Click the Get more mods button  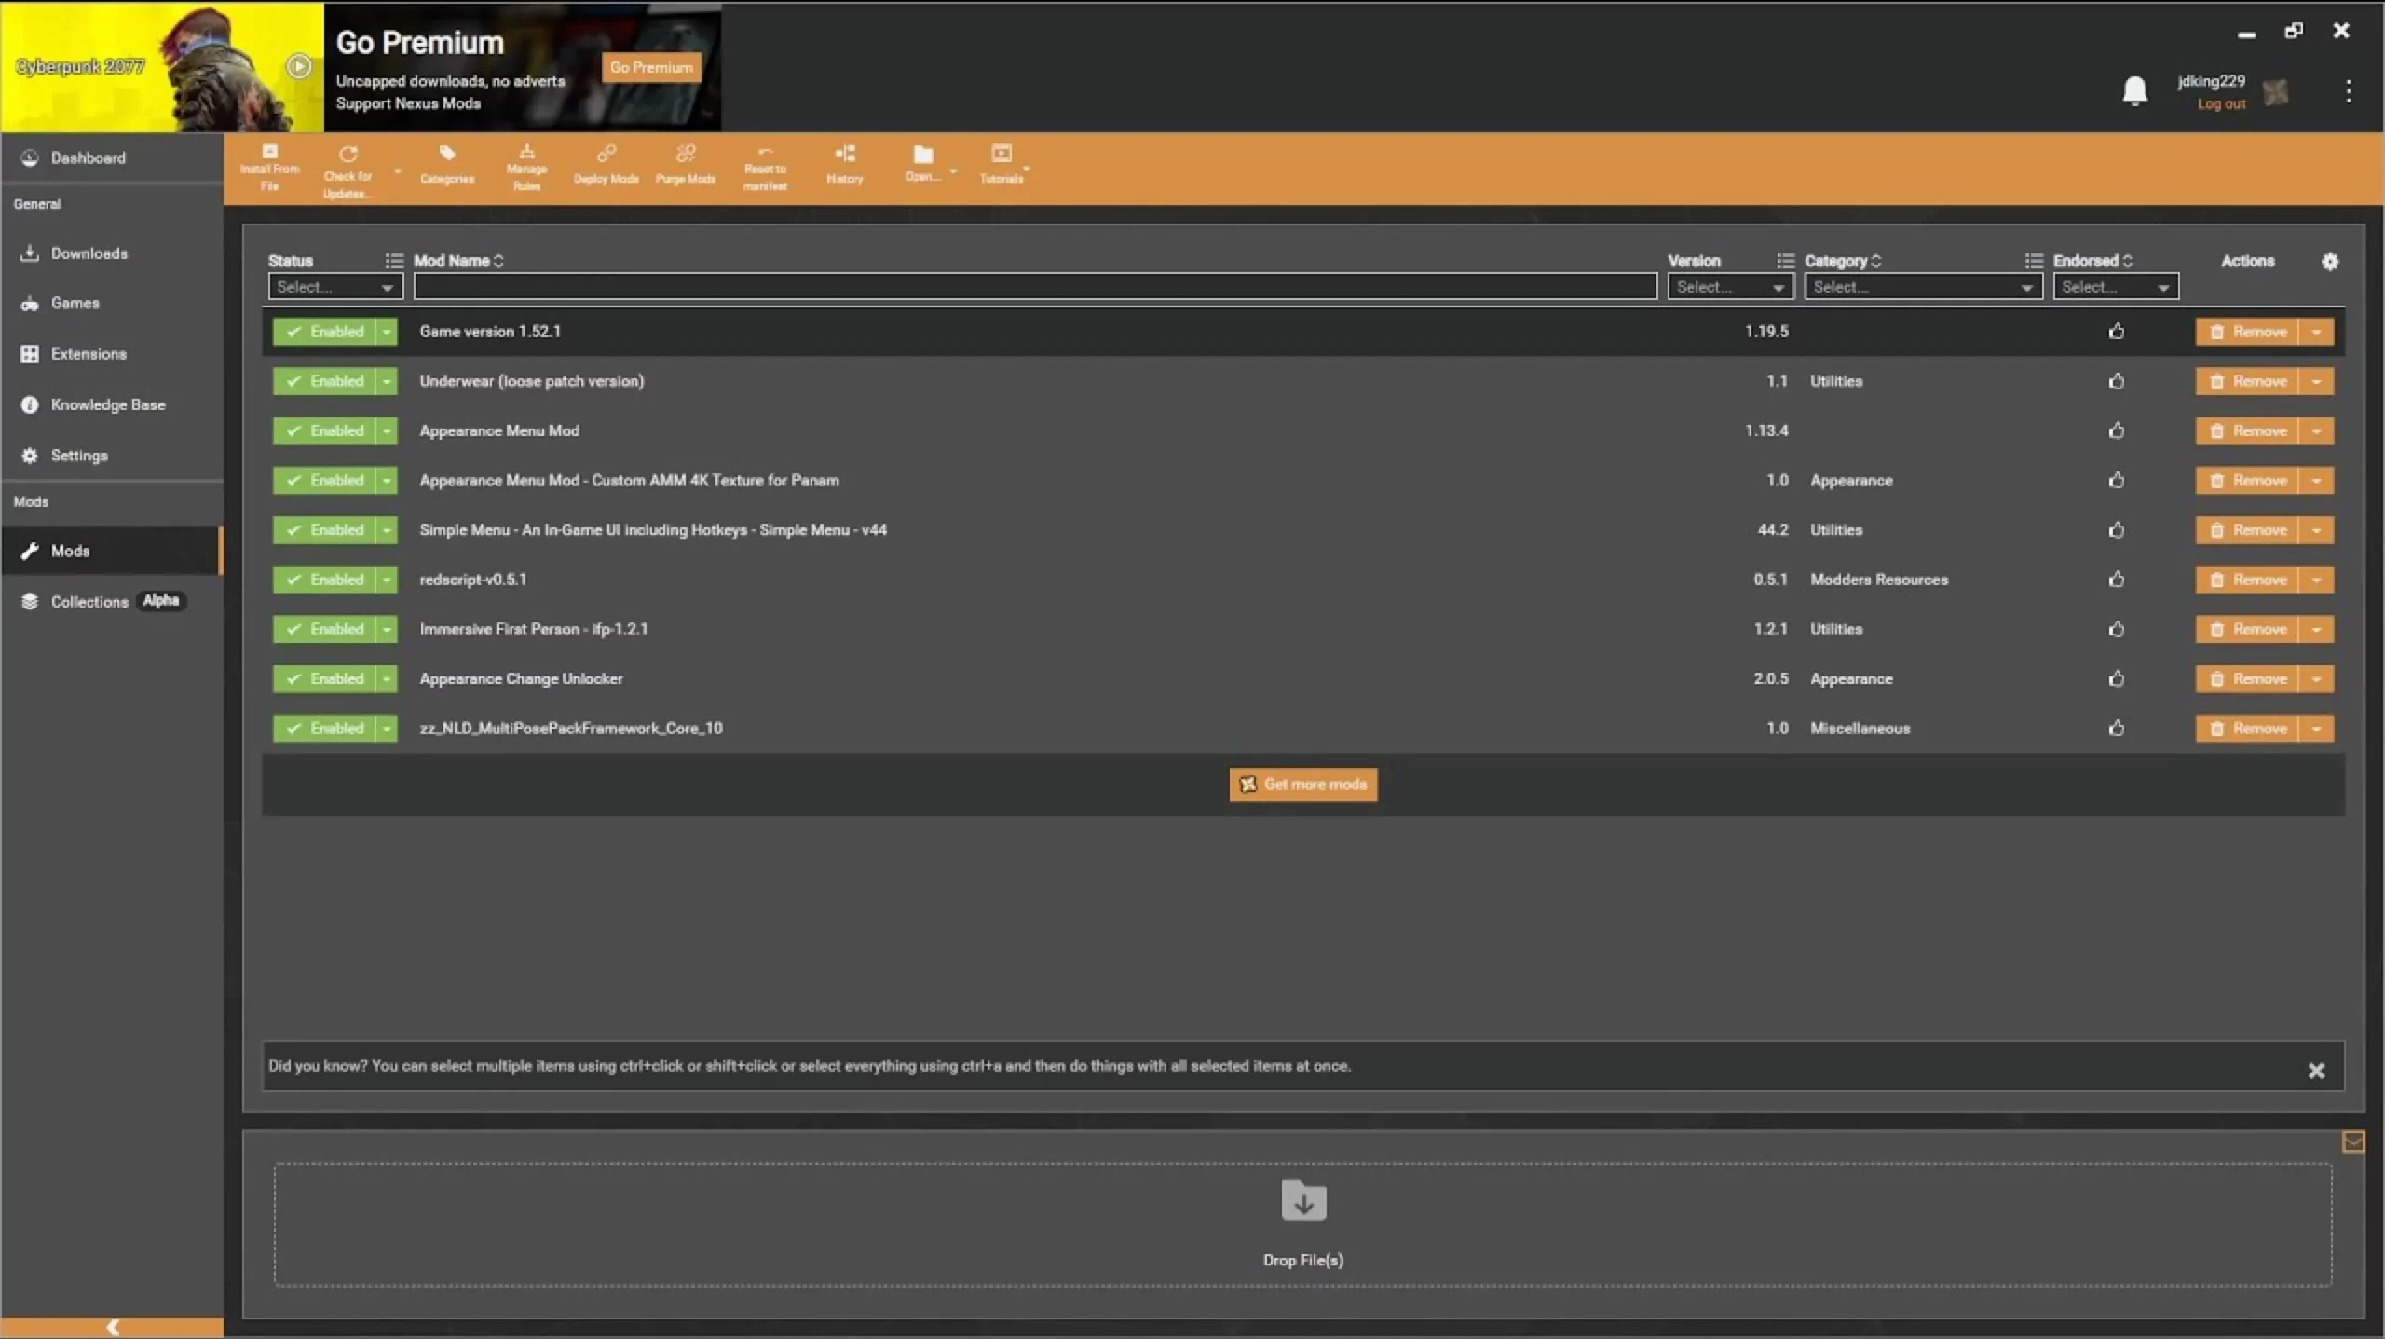pyautogui.click(x=1302, y=785)
